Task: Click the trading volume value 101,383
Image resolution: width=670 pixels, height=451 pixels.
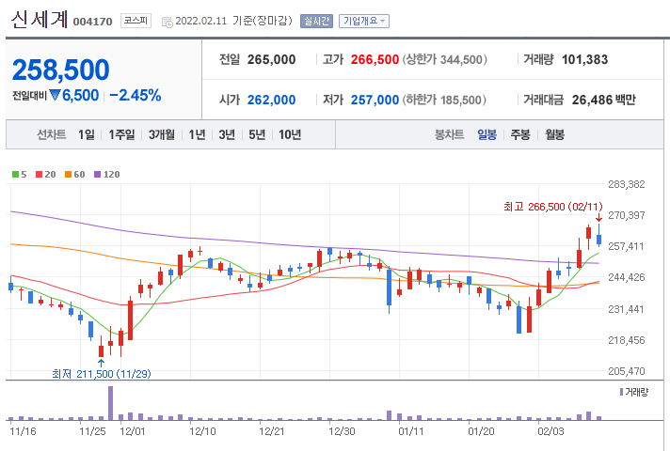Action: click(584, 60)
